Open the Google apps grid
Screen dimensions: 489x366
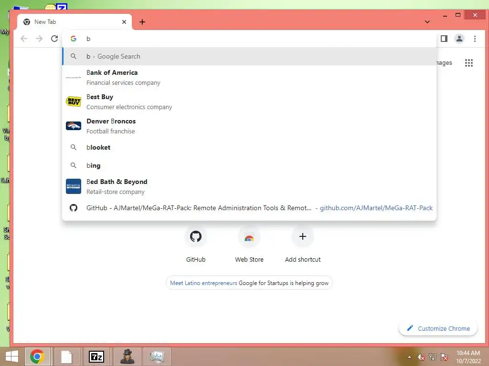pos(469,63)
